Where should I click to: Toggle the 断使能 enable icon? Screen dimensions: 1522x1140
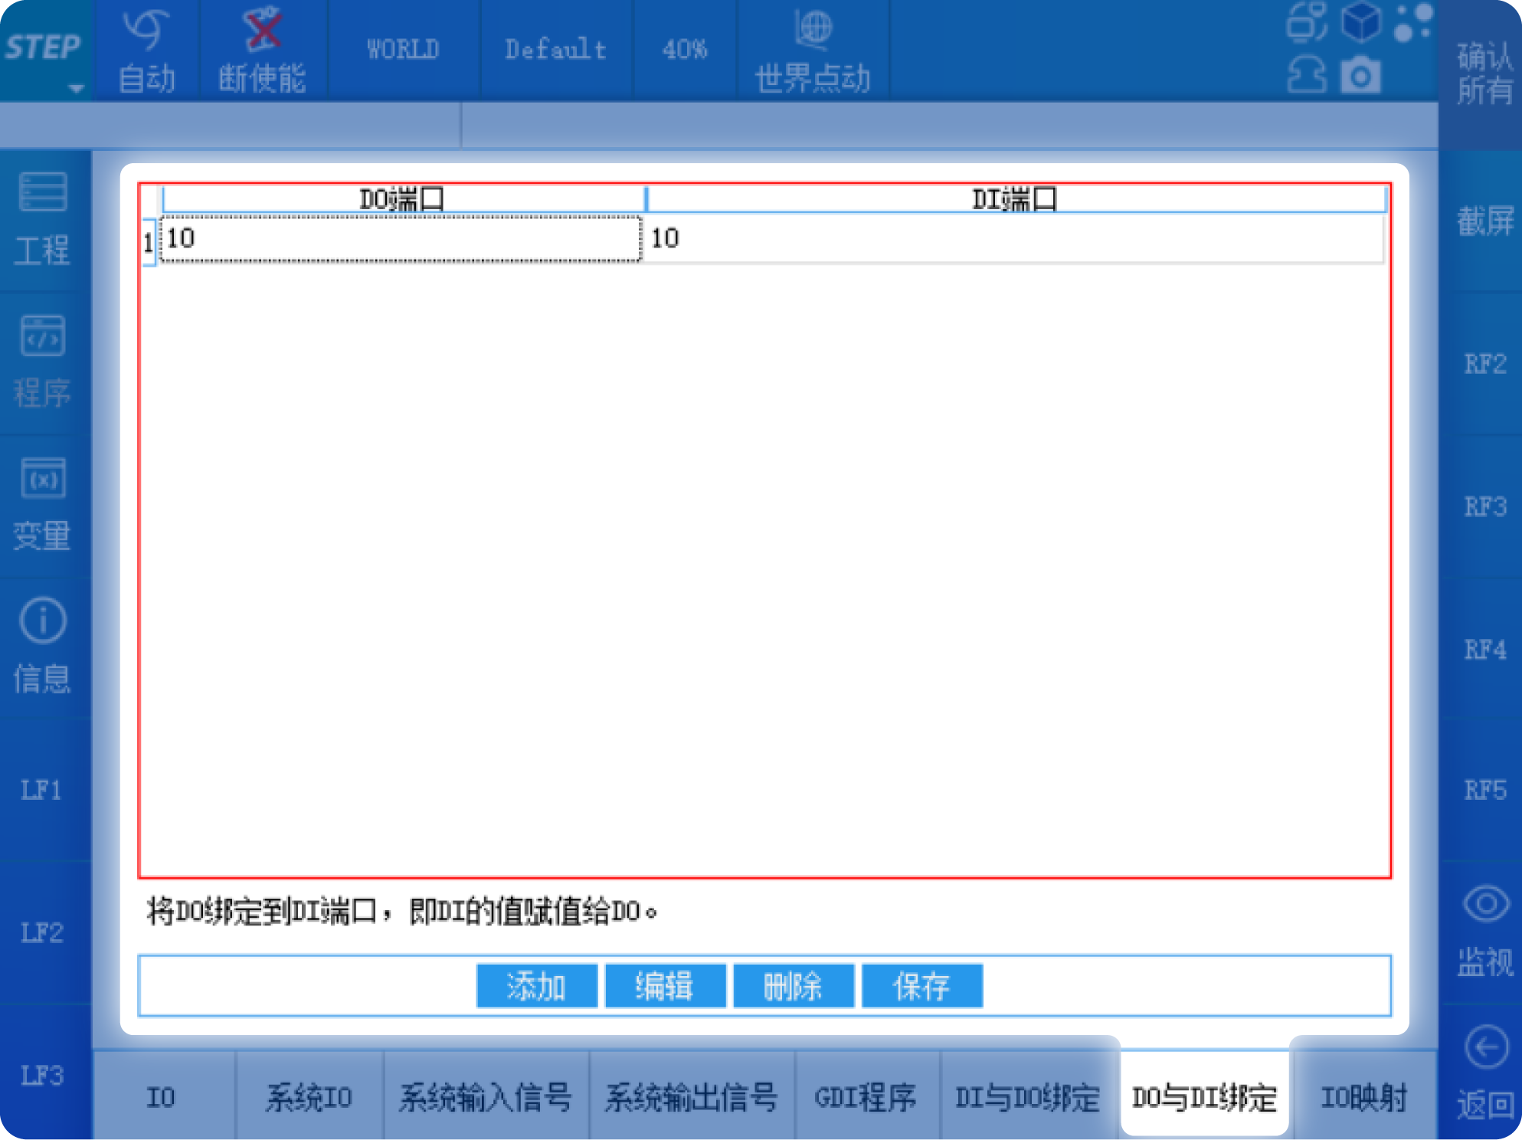coord(263,29)
